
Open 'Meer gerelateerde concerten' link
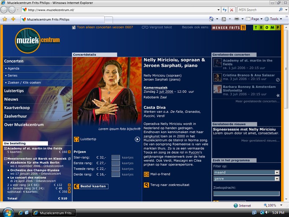[x=258, y=101]
